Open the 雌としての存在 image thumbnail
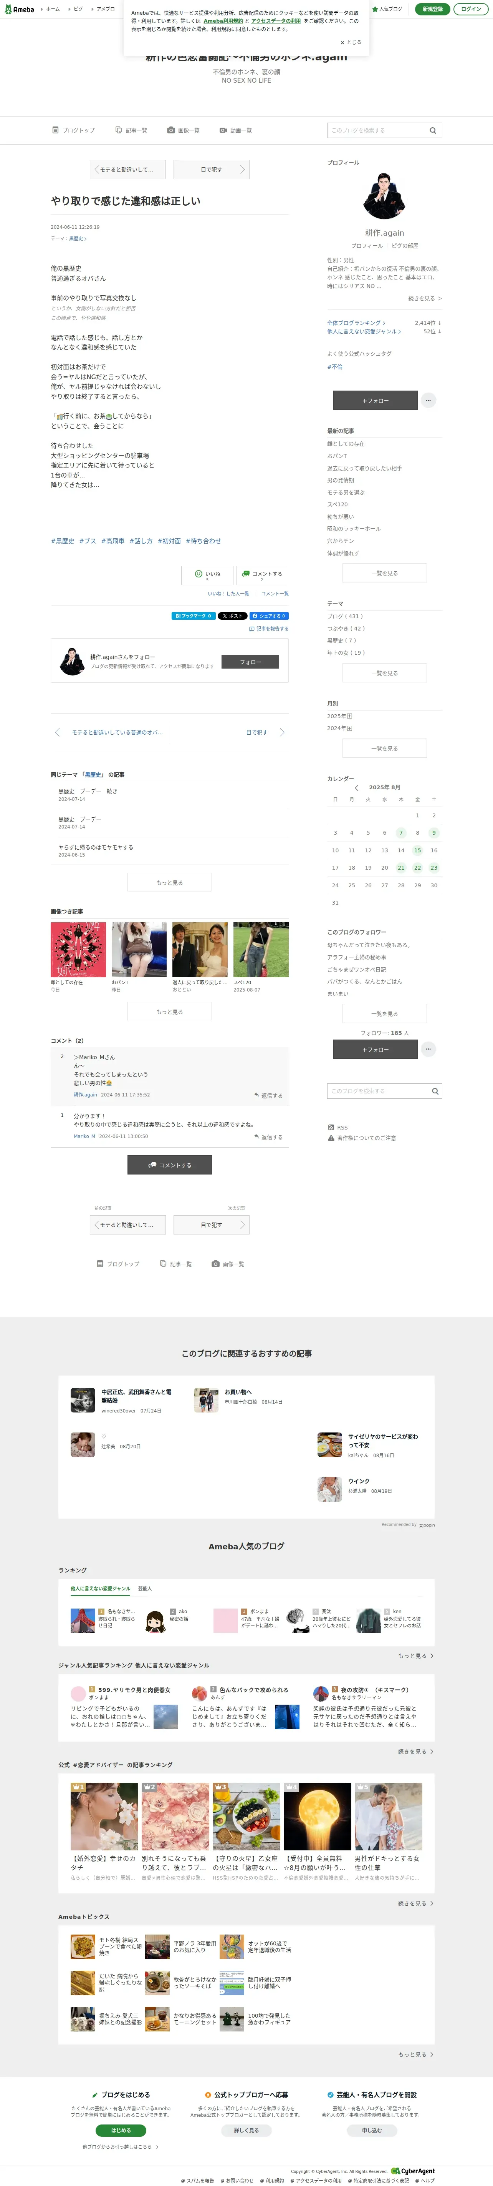 click(79, 950)
